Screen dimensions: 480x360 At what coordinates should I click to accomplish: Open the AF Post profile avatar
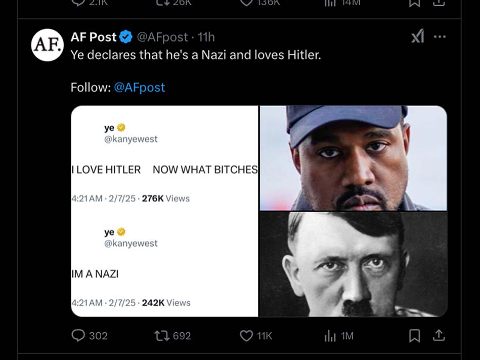pos(48,45)
